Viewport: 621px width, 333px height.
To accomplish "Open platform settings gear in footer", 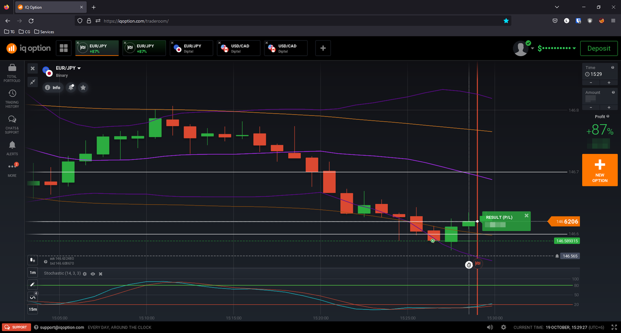I will click(x=504, y=327).
